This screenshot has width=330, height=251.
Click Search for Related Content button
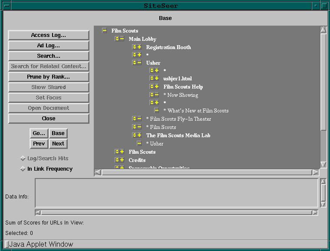pyautogui.click(x=49, y=66)
